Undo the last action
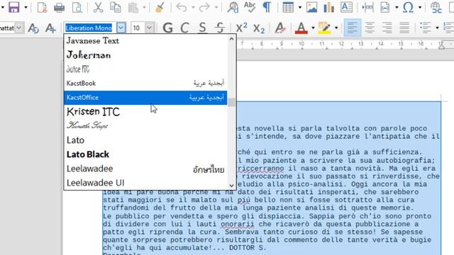 [182, 7]
